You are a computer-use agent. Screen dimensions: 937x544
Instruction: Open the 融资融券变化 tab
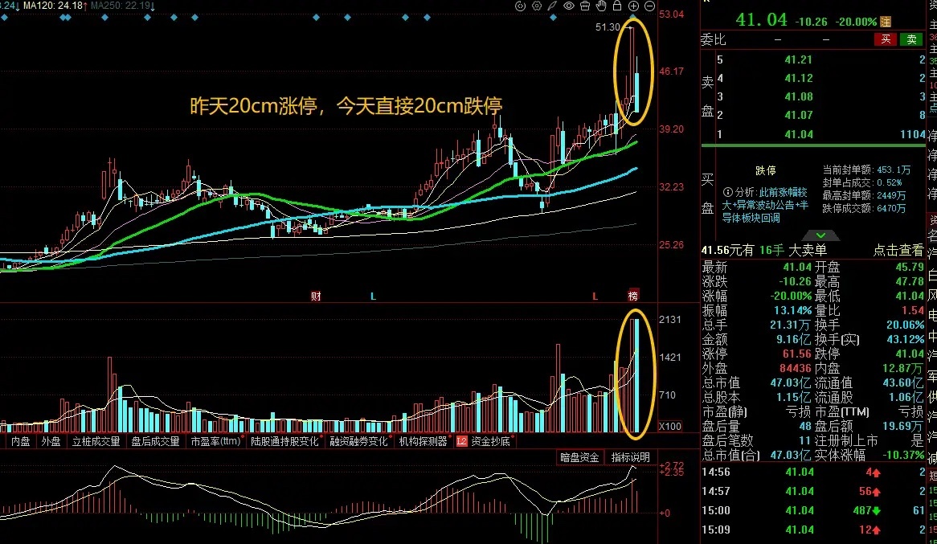[x=358, y=441]
